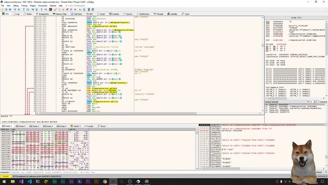The height and width of the screenshot is (185, 328).
Task: Click the disassembly vertical scrollbar
Action: point(263,64)
